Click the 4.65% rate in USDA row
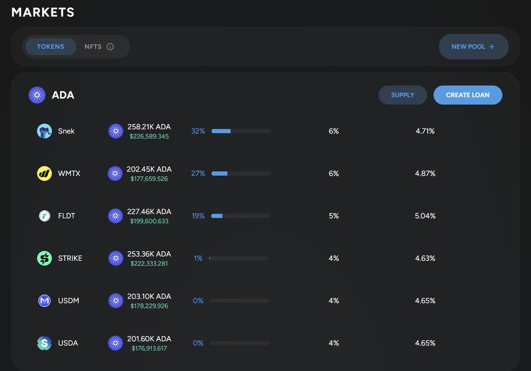Screen dimensions: 531x371 [x=425, y=343]
